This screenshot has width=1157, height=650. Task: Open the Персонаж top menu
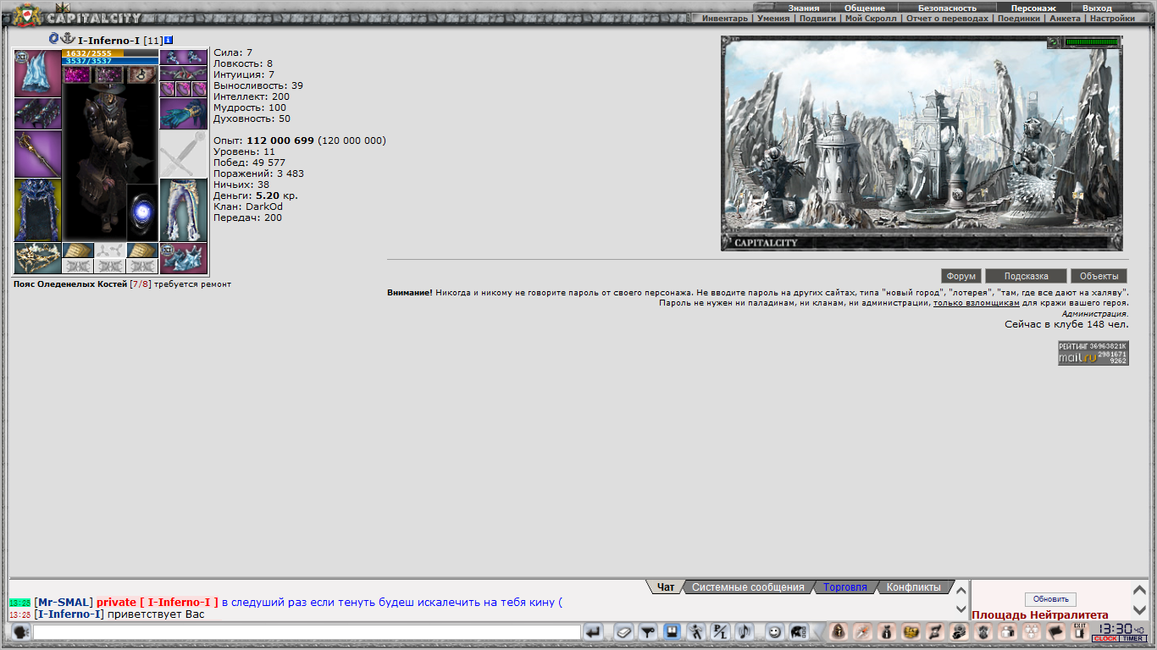point(1033,8)
